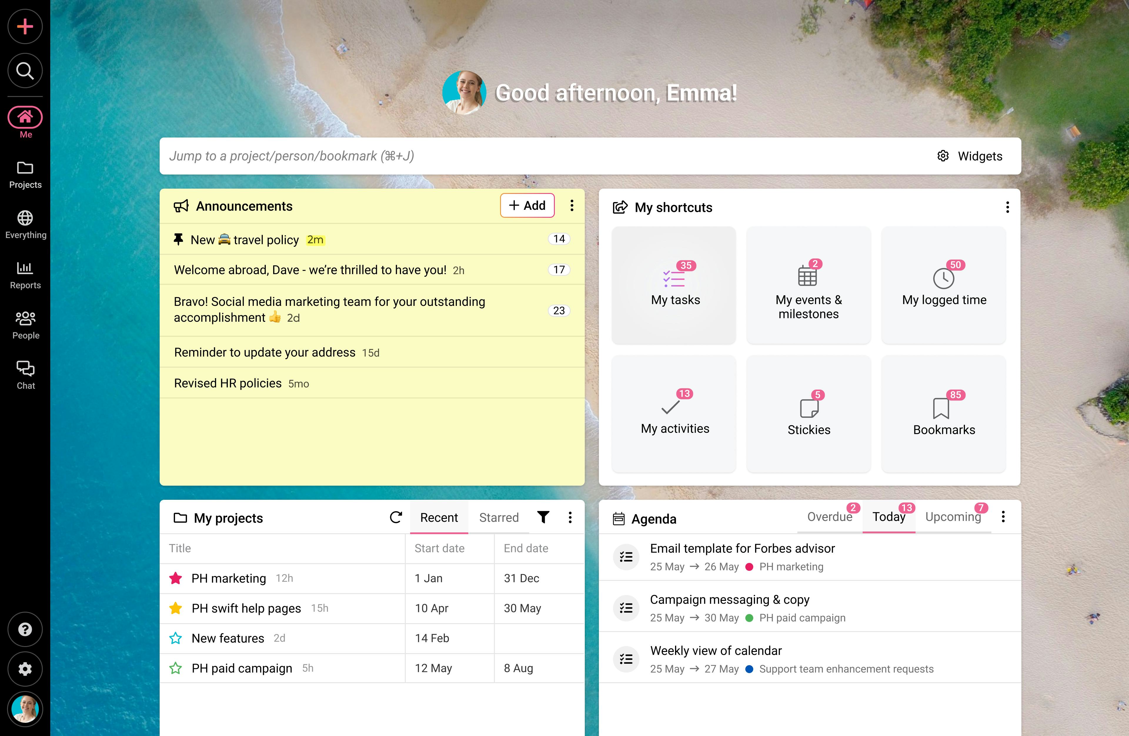Open My tasks shortcut
Screen dimensions: 1129x736
[x=674, y=284]
